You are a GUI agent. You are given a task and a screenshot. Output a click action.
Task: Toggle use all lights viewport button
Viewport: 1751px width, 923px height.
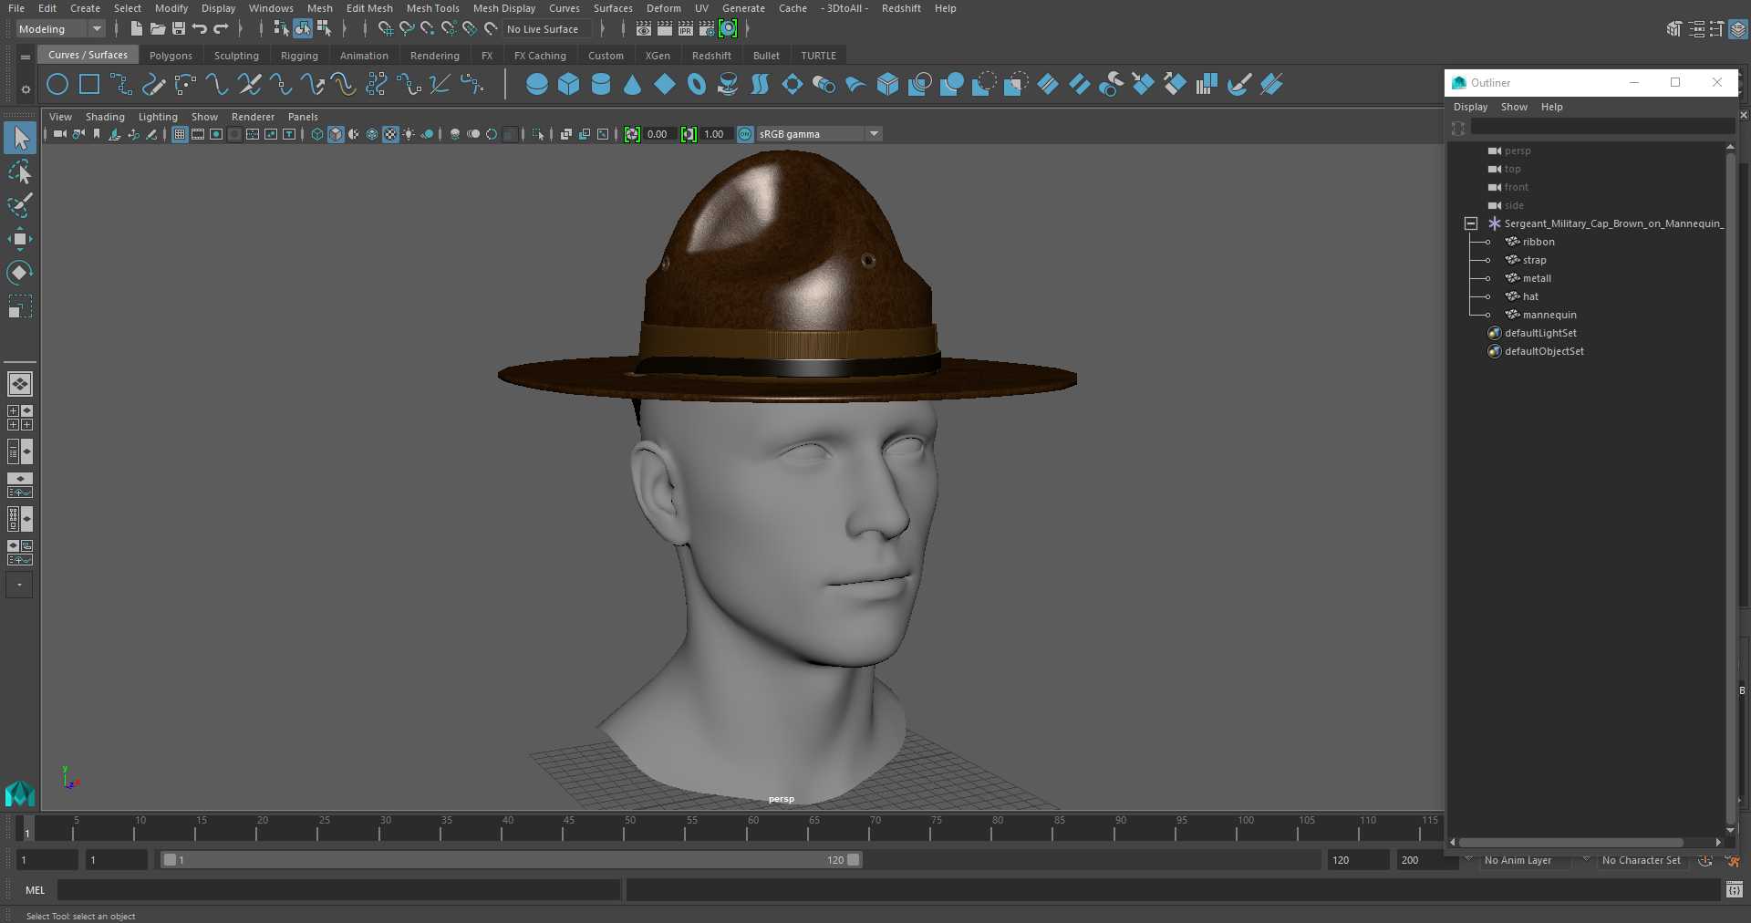[x=409, y=134]
